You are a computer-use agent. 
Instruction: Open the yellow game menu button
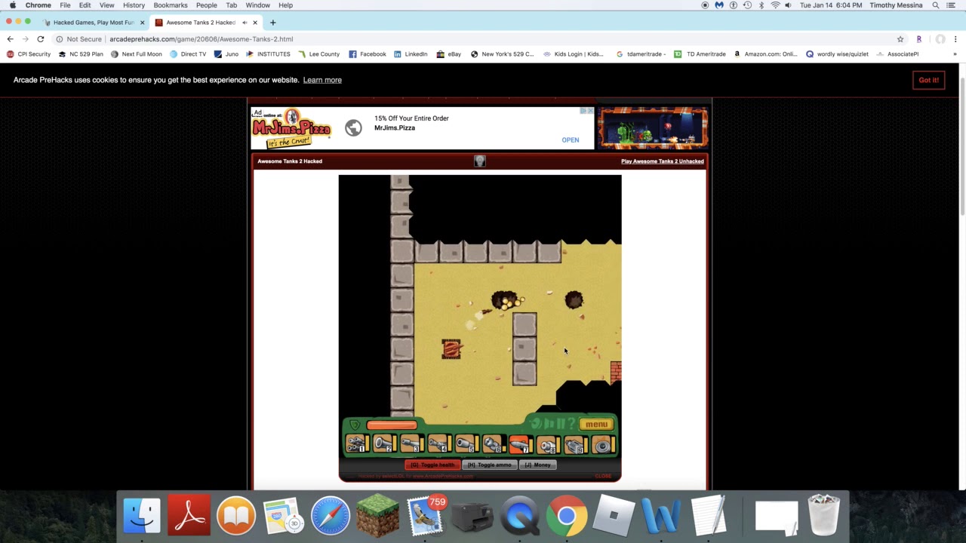(597, 424)
